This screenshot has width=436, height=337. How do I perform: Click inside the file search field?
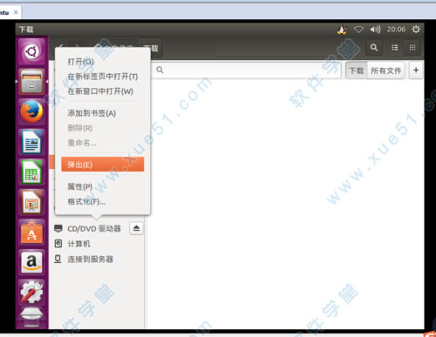[x=246, y=70]
